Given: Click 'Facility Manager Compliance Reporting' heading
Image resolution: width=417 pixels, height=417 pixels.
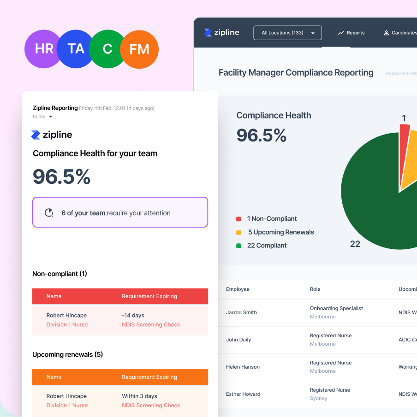Looking at the screenshot, I should point(296,73).
